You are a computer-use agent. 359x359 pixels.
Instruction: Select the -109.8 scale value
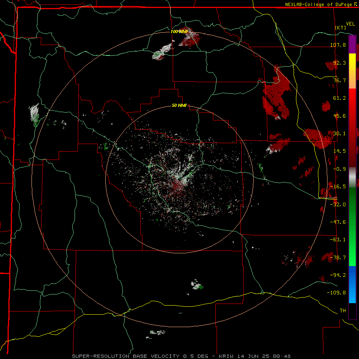click(x=337, y=293)
